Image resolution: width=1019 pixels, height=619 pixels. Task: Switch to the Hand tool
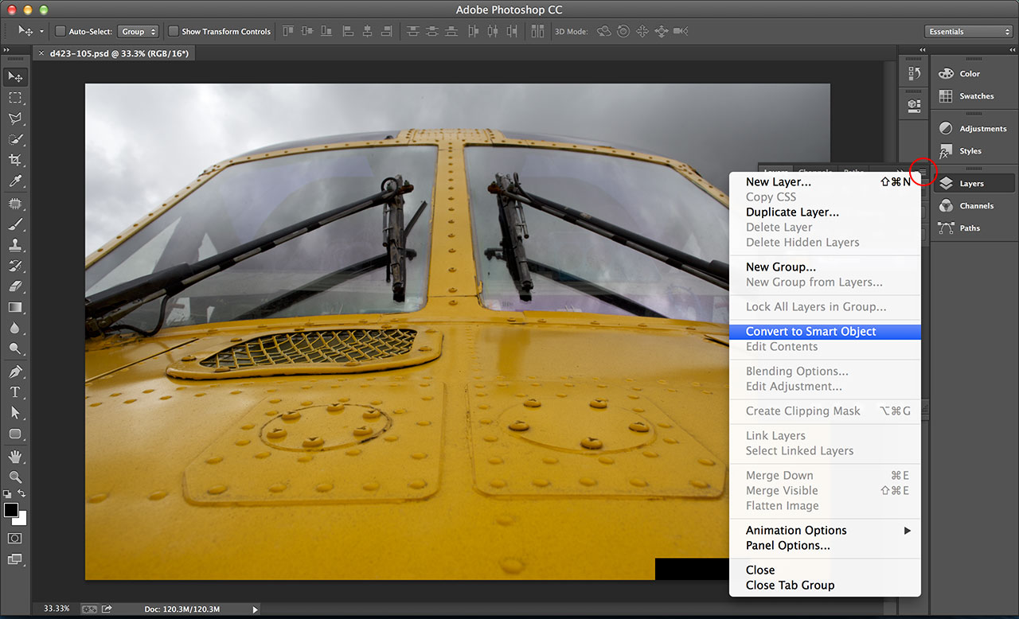(x=15, y=456)
